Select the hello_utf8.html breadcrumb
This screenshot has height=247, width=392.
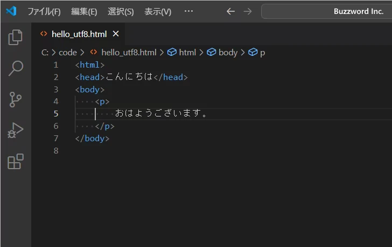129,52
